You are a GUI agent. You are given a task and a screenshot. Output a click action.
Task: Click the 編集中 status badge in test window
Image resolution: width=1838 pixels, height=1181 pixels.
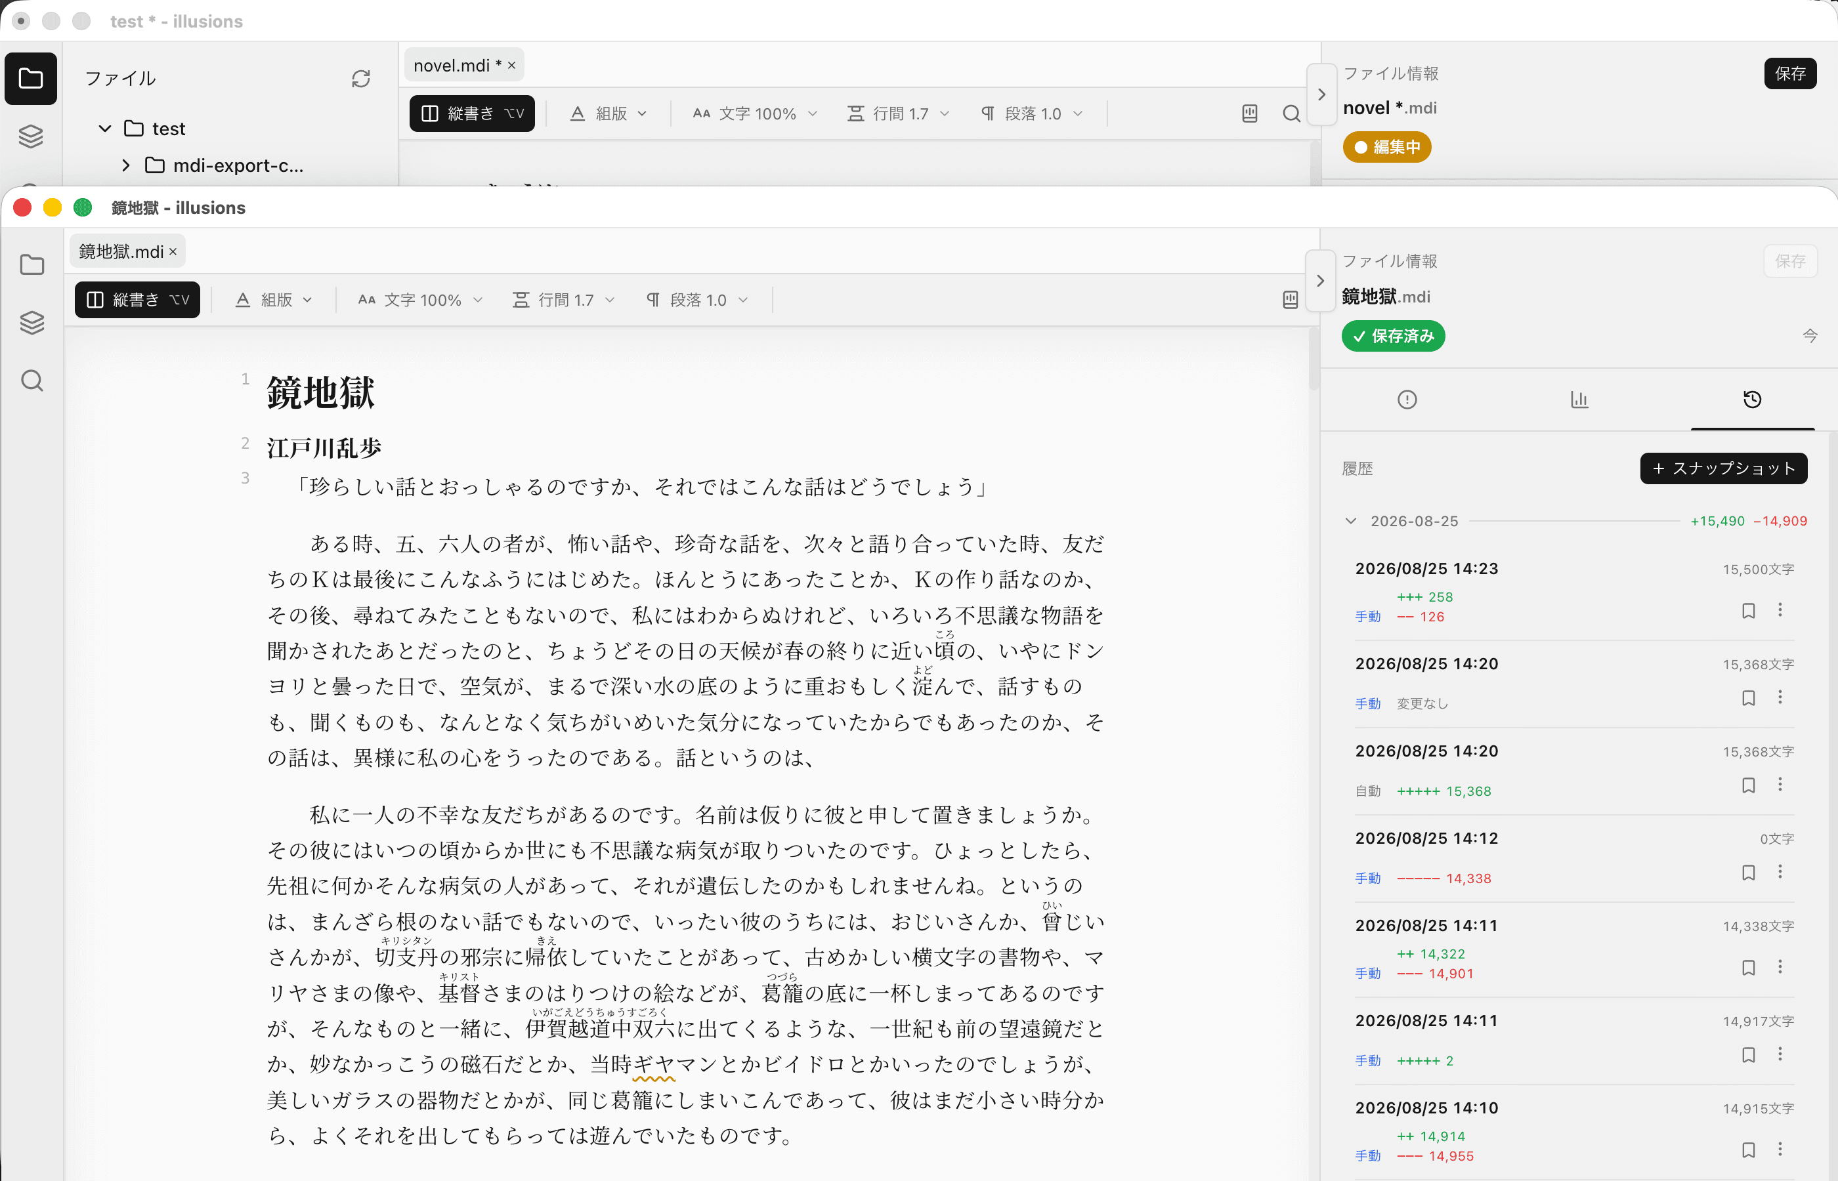pyautogui.click(x=1386, y=146)
